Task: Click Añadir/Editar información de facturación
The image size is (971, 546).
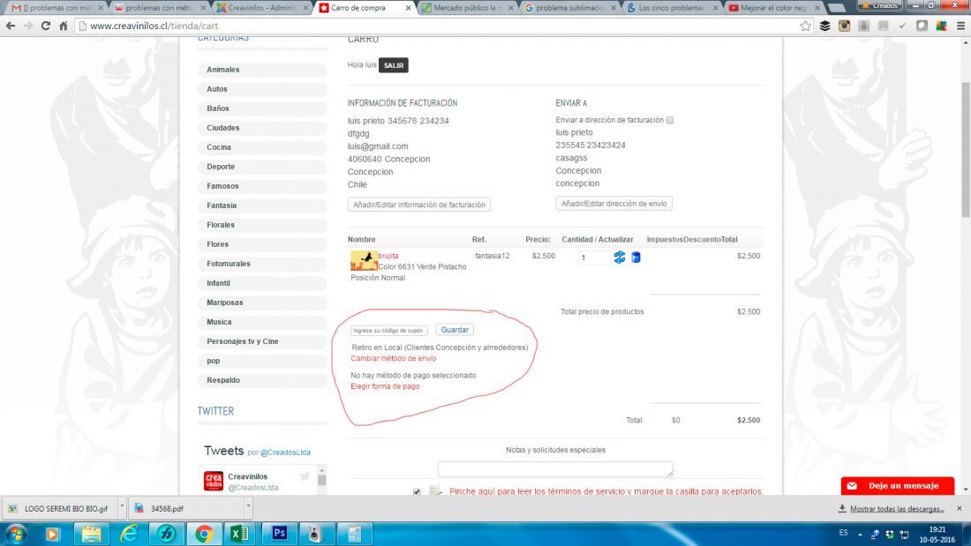Action: pos(419,205)
